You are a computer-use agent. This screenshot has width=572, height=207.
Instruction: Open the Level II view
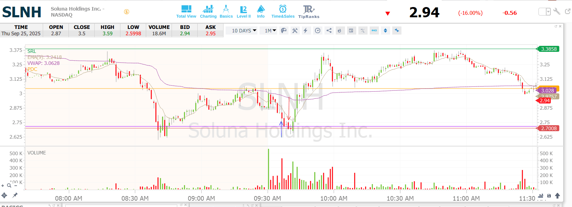244,12
